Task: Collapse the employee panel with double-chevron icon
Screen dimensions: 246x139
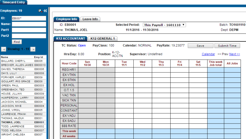Action: tap(45, 11)
